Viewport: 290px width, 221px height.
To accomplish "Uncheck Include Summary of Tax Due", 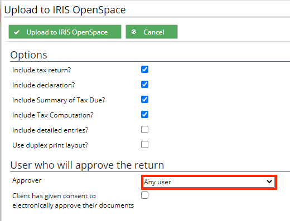I will 144,100.
